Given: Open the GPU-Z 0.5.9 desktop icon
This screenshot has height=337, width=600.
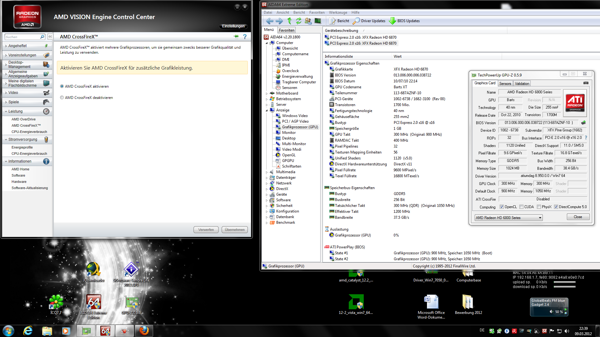Looking at the screenshot, I should 131,305.
